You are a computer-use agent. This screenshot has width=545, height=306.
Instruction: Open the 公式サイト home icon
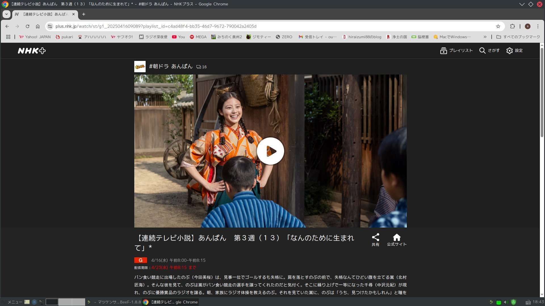pyautogui.click(x=397, y=237)
